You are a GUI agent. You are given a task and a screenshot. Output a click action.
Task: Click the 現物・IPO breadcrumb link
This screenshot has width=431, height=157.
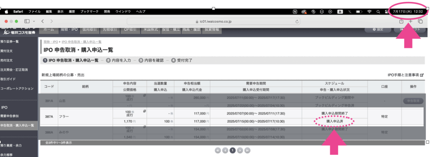pyautogui.click(x=51, y=42)
